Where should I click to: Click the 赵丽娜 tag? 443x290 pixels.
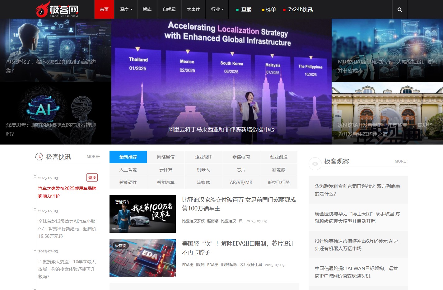coord(213,221)
